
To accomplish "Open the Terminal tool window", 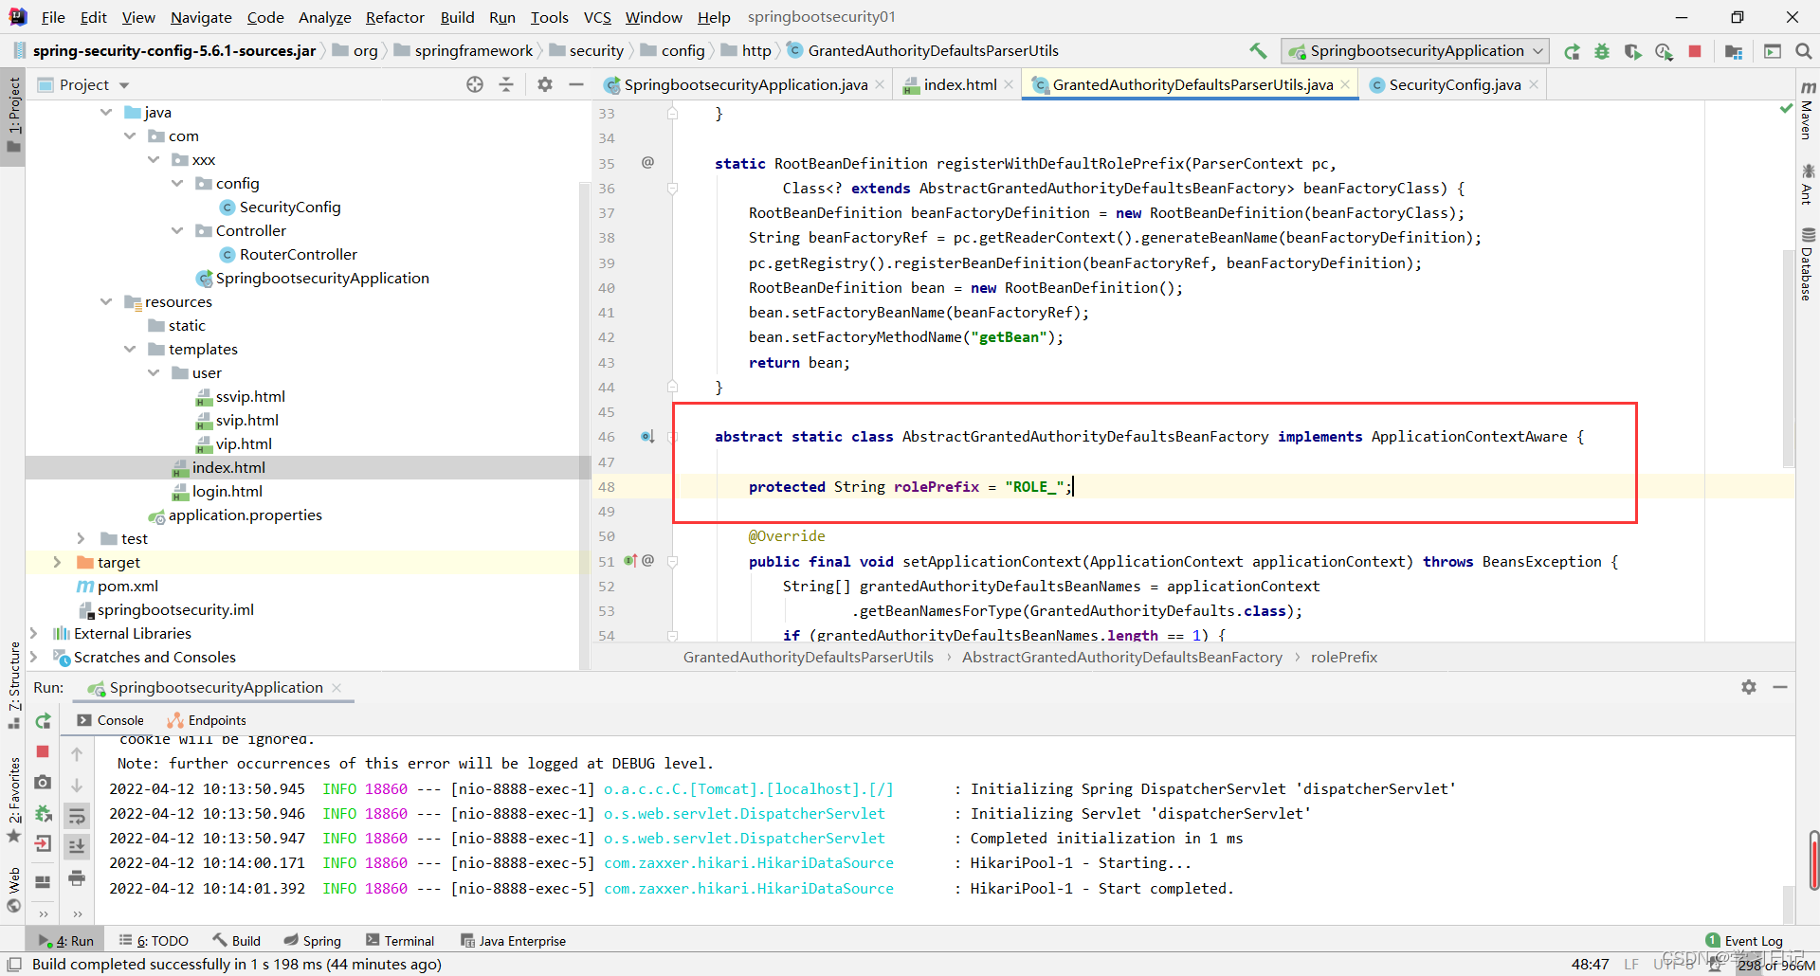I will tap(399, 941).
